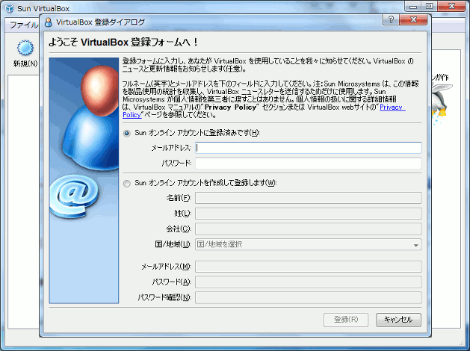Viewport: 470px width, 351px height.
Task: Open the ファイル menu
Action: click(x=22, y=25)
